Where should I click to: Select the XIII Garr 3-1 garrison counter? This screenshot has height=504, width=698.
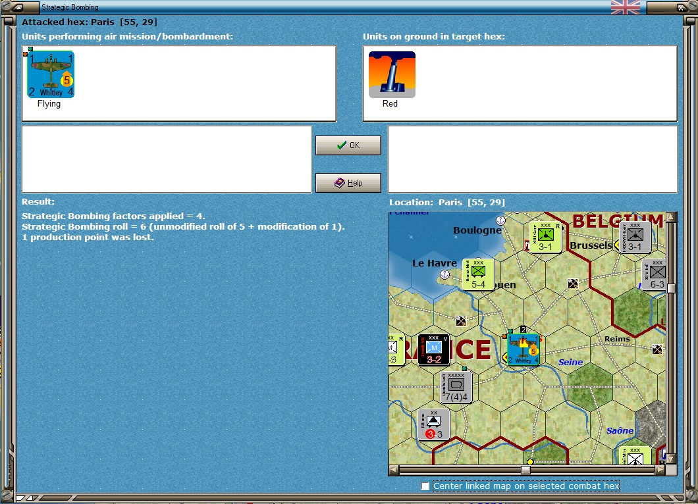[x=546, y=237]
